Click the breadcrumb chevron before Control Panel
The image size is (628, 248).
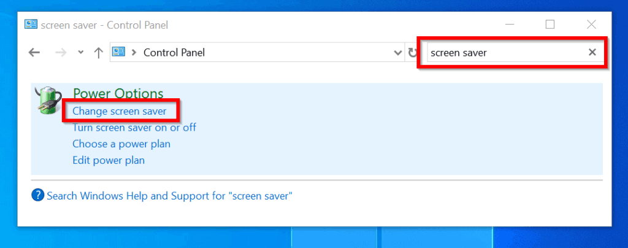pyautogui.click(x=134, y=52)
